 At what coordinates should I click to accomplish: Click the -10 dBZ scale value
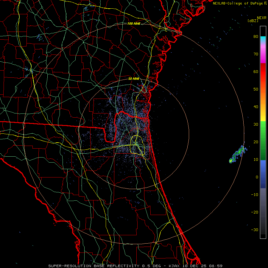(x=255, y=195)
